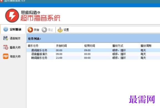Image resolution: width=160 pixels, height=108 pixels.
Task: Click the 超市播音系统 title text
Action: click(x=40, y=18)
